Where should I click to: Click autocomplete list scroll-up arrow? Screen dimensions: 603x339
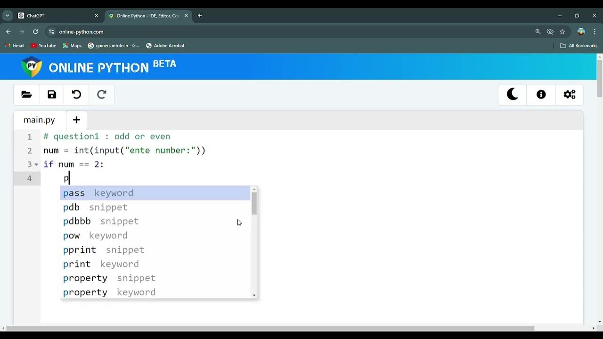(254, 189)
